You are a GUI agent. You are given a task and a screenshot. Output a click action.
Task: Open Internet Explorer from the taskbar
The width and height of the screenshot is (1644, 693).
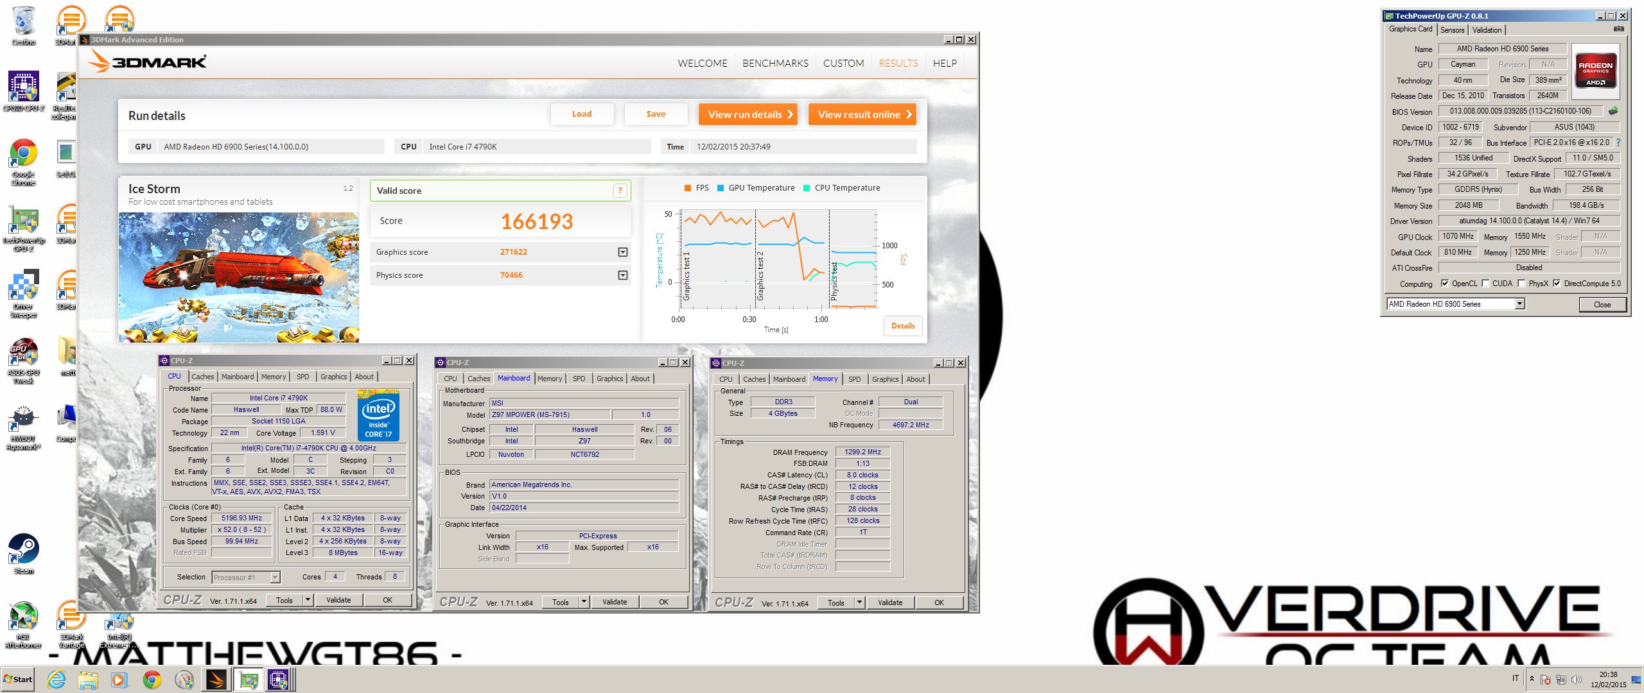[57, 680]
